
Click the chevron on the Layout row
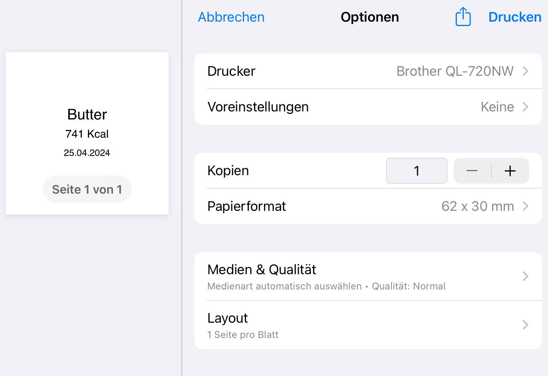point(525,325)
